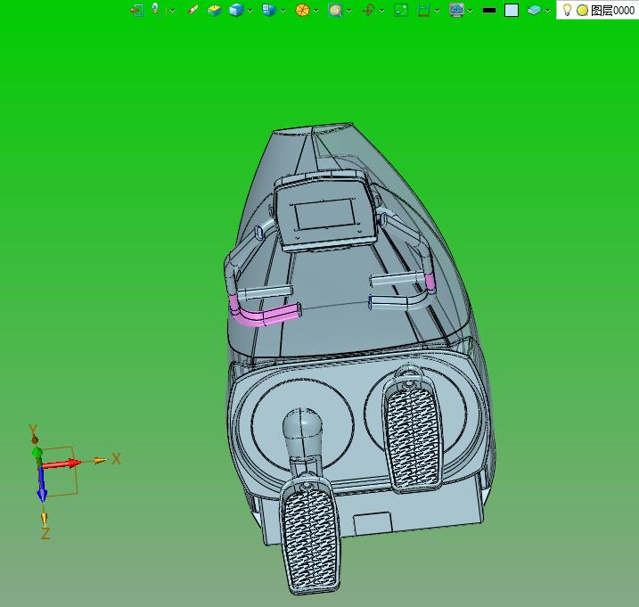This screenshot has height=607, width=639.
Task: Click the orange segmented sphere icon
Action: coord(302,10)
